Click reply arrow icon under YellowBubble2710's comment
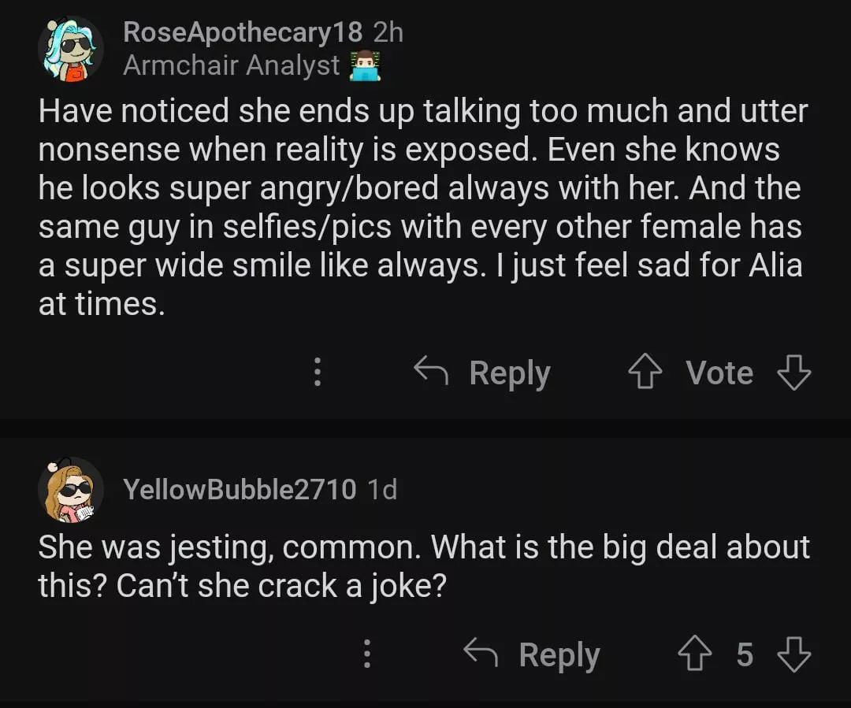This screenshot has height=708, width=851. click(481, 654)
